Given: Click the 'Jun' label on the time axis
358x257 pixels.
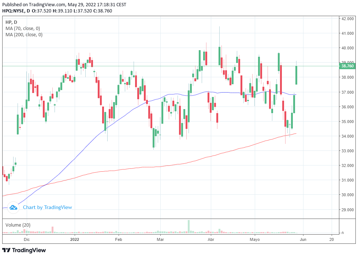Looking at the screenshot, I should 303,239.
